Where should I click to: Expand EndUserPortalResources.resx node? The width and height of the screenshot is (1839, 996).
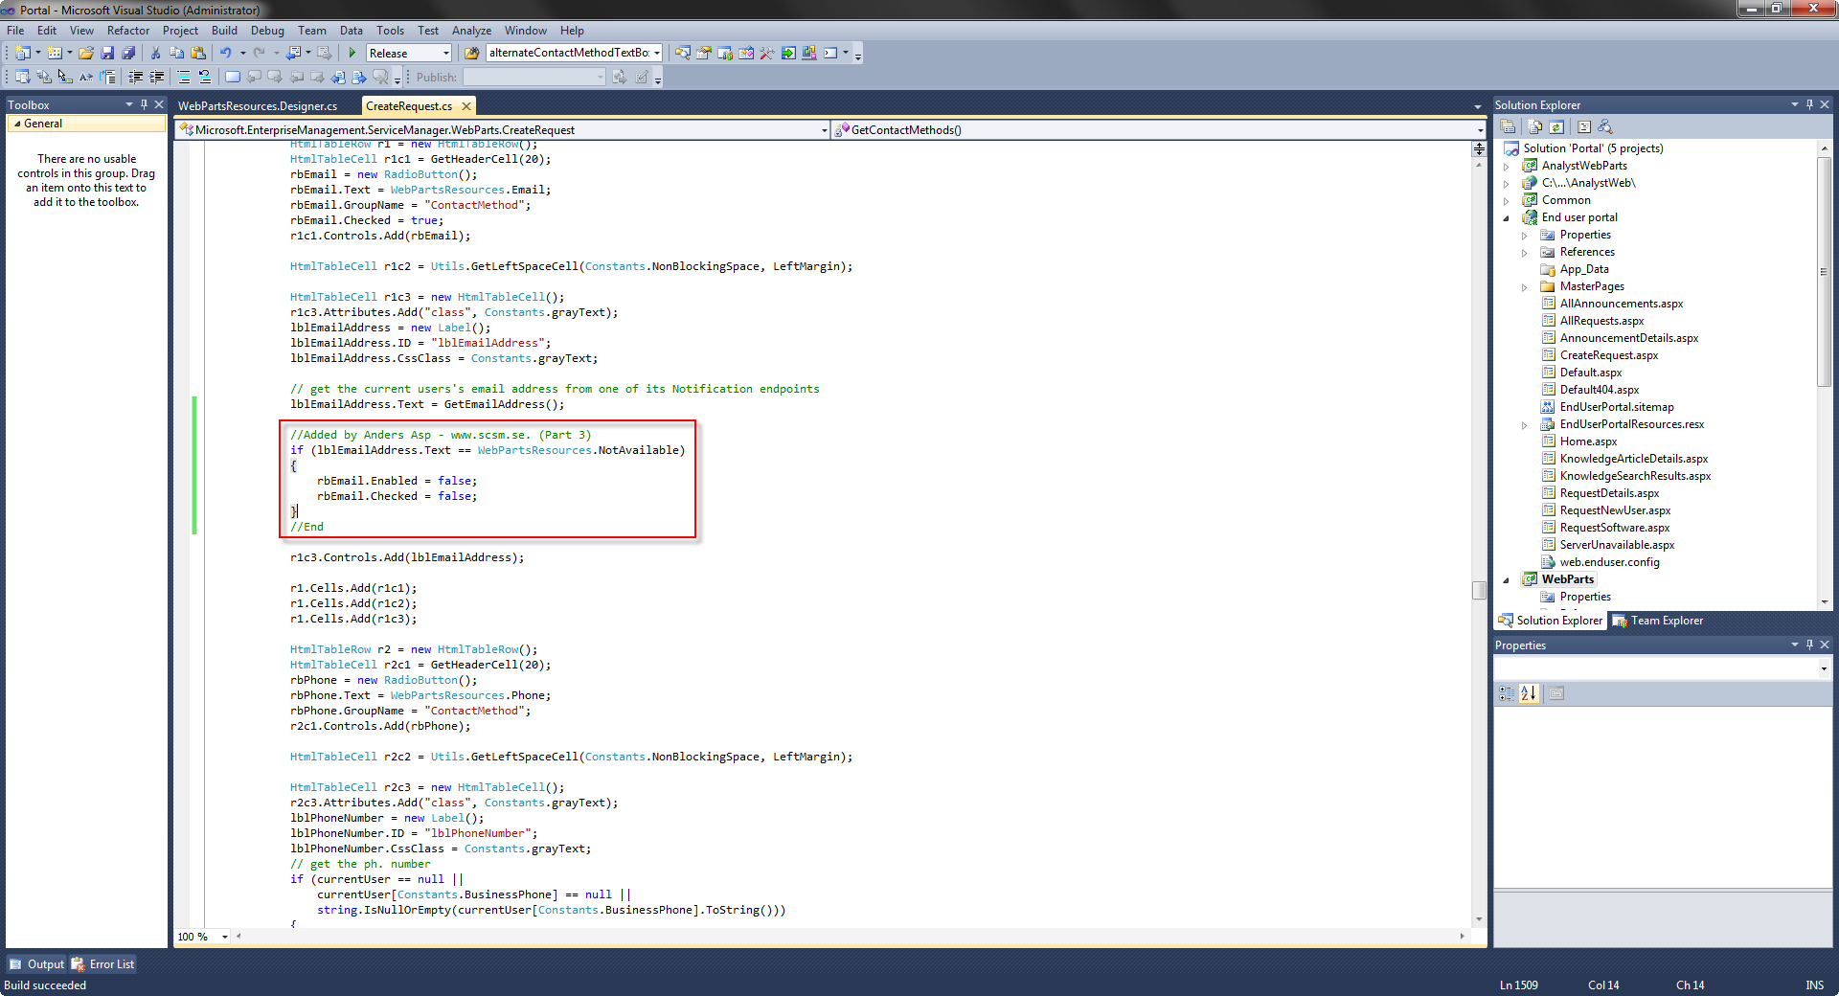pyautogui.click(x=1524, y=424)
